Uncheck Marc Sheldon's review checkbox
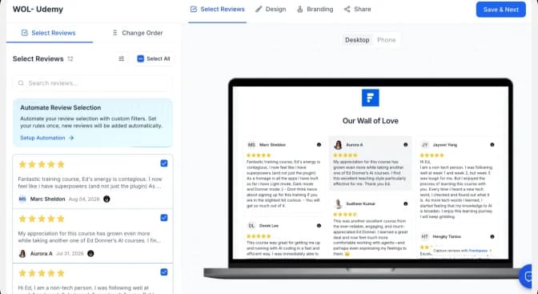 pos(164,163)
